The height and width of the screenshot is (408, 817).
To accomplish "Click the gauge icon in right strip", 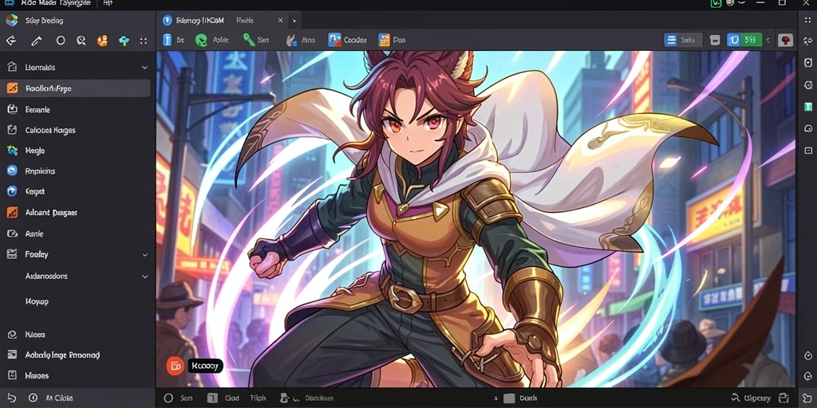I will pos(808,128).
